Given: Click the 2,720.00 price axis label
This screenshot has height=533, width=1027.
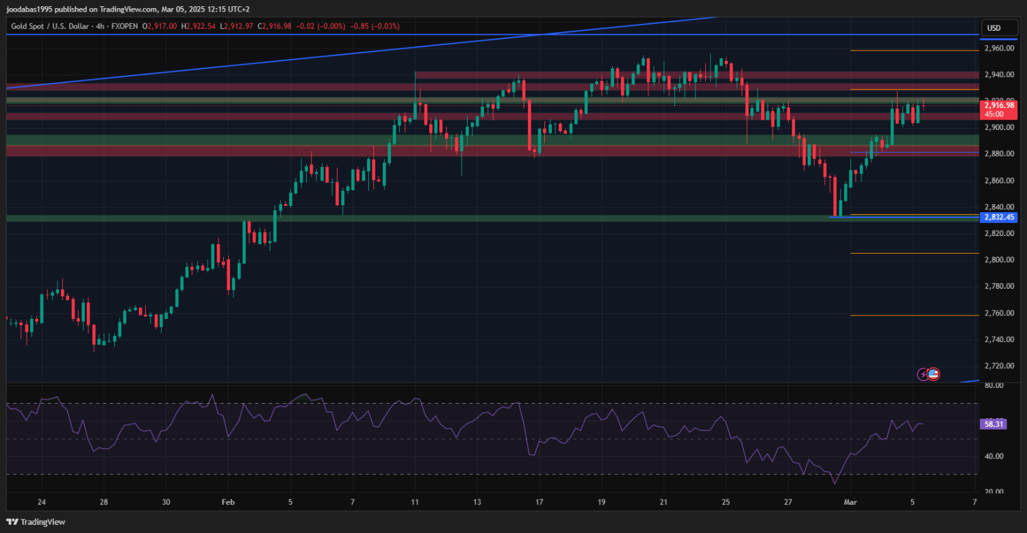Looking at the screenshot, I should click(x=999, y=367).
